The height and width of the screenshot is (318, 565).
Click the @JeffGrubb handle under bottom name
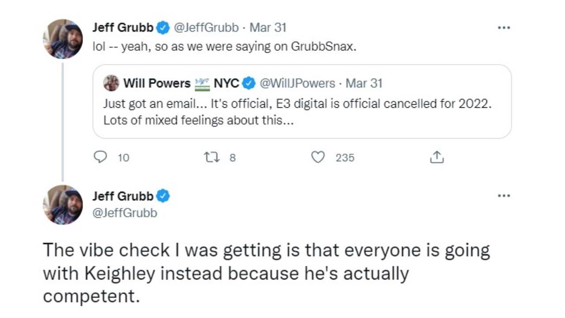[124, 213]
